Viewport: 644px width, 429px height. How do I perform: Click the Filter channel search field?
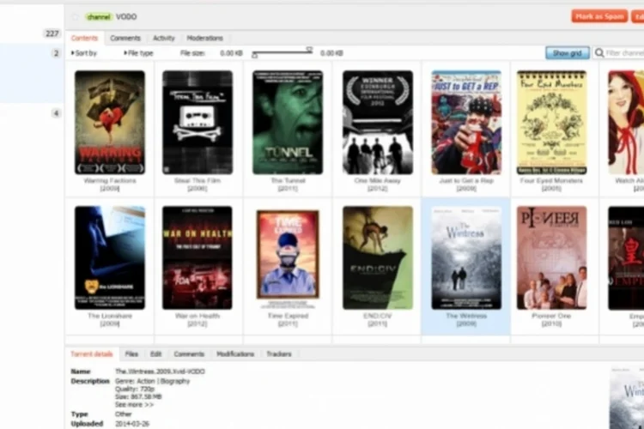point(620,53)
